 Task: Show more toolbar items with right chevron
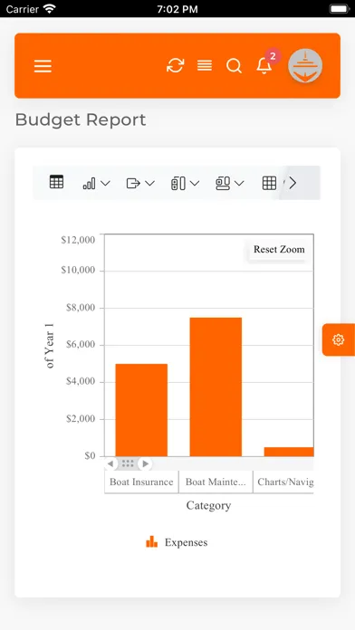click(x=293, y=183)
